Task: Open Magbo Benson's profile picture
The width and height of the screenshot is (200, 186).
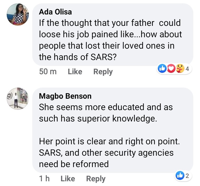Action: [x=18, y=98]
